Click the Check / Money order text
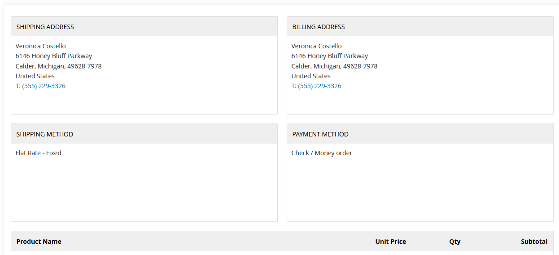The width and height of the screenshot is (559, 255). pyautogui.click(x=322, y=153)
